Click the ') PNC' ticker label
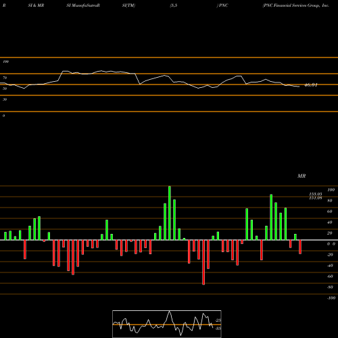Viewport: 338px width, 338px height. point(222,5)
